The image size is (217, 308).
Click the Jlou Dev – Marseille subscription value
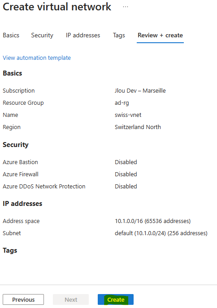pyautogui.click(x=140, y=90)
